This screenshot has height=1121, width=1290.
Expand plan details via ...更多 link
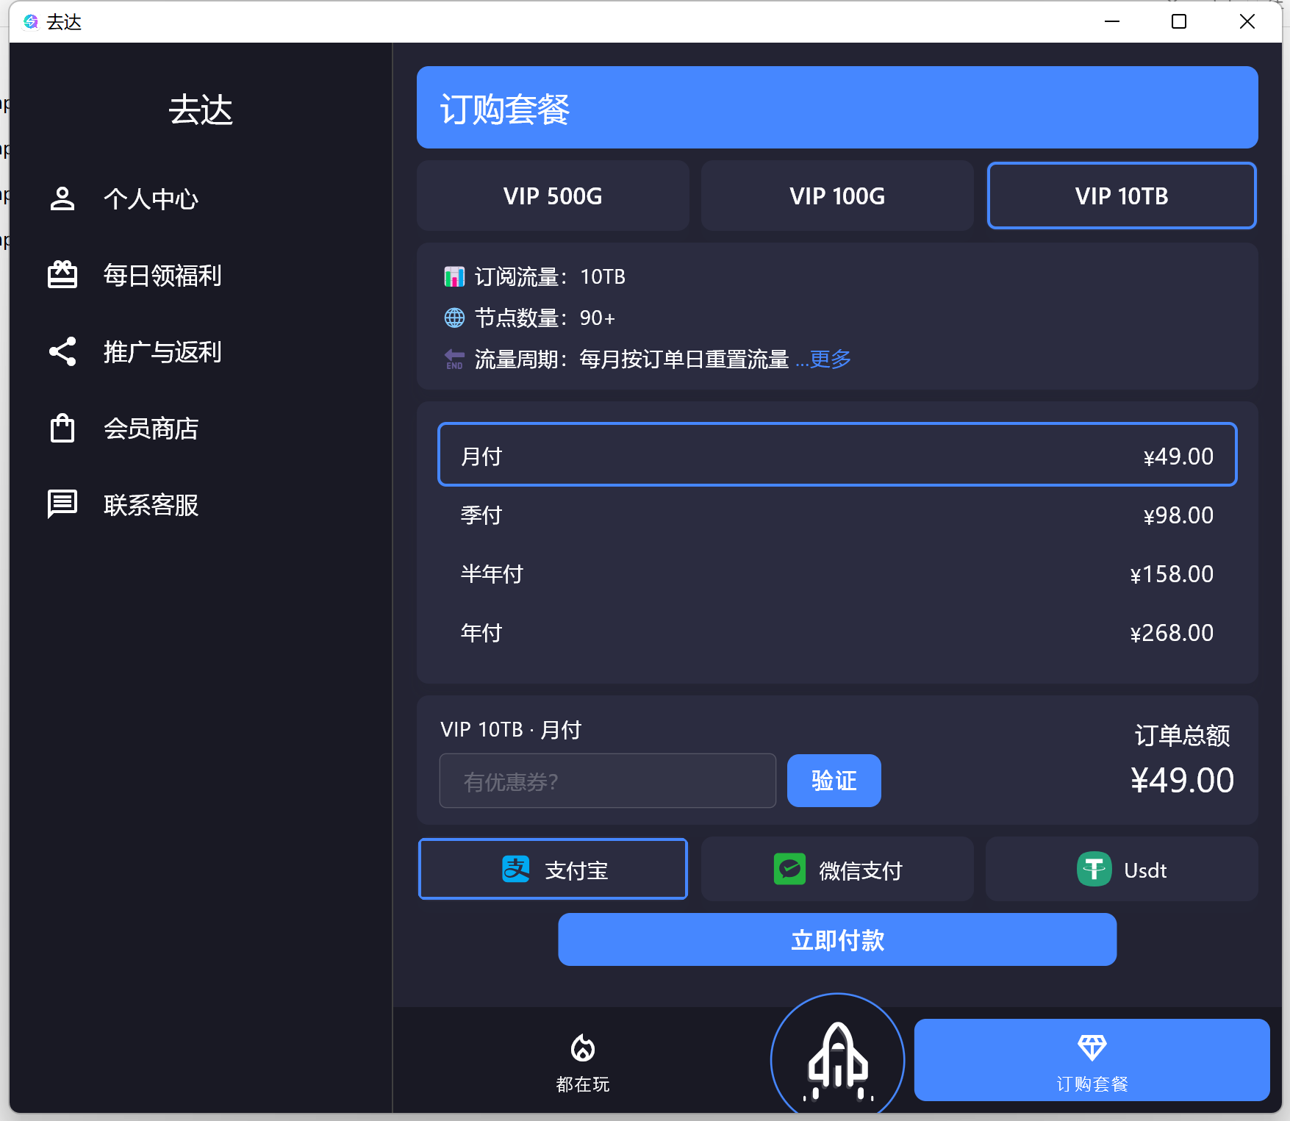click(823, 359)
